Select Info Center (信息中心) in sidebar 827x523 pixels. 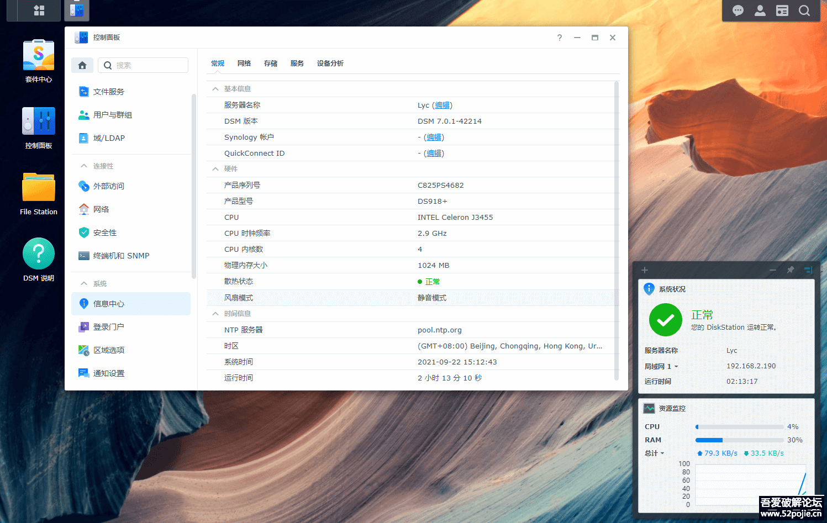click(131, 304)
